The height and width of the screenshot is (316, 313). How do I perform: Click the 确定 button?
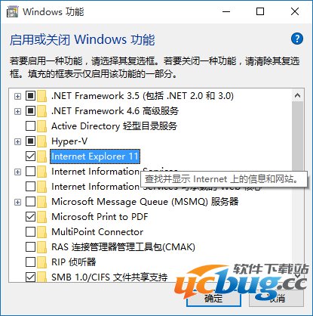click(x=213, y=299)
